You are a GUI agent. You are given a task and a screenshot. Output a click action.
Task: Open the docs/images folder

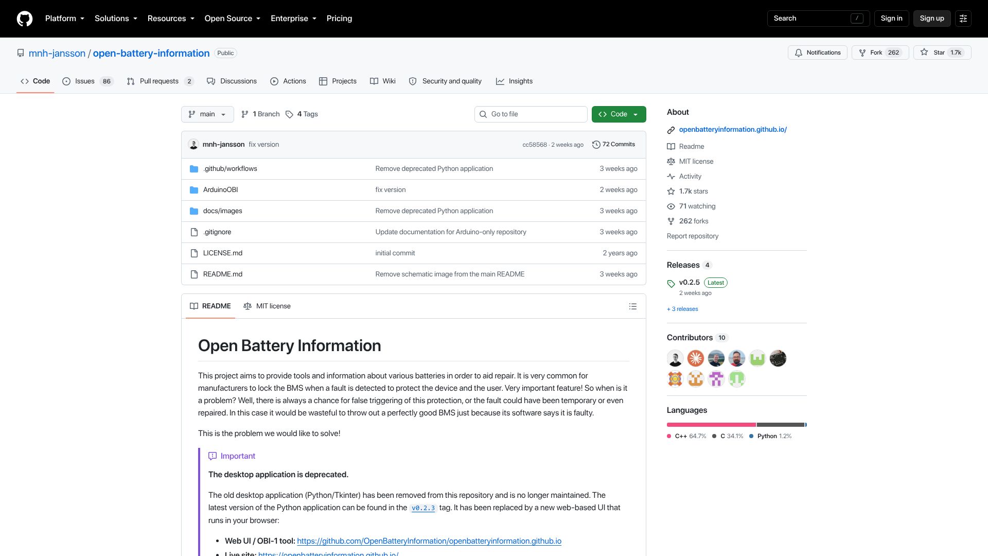click(222, 211)
